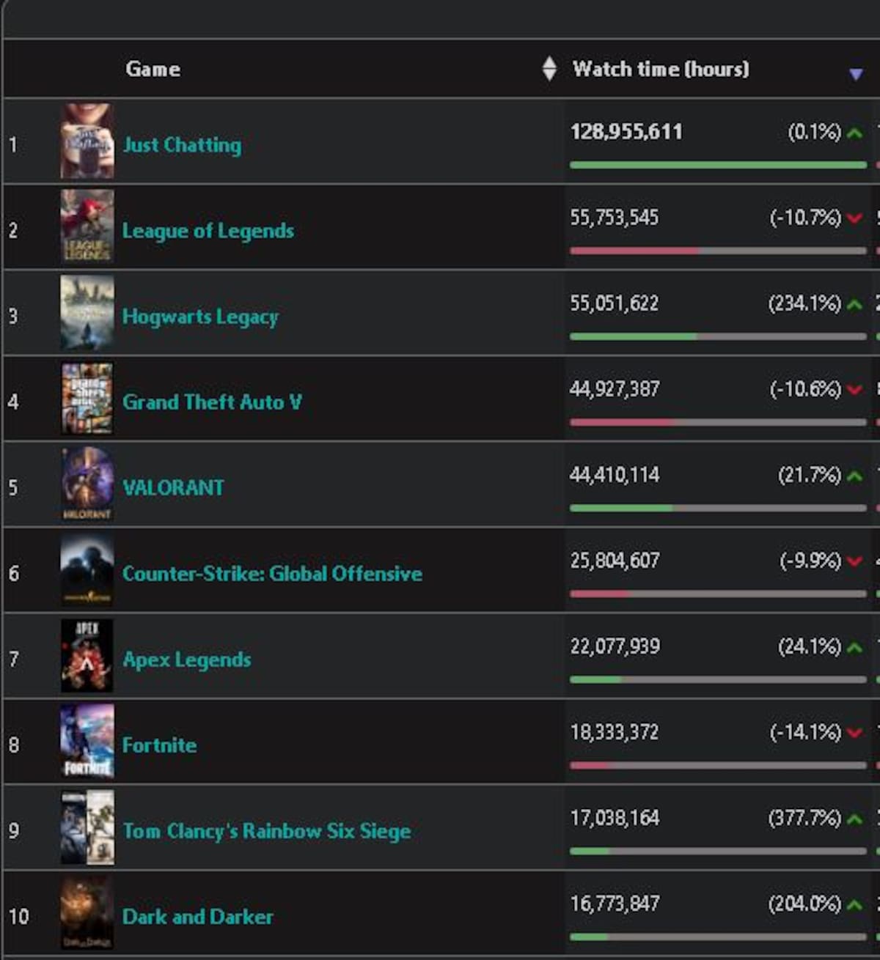880x960 pixels.
Task: Click the Watch time descending sort arrow
Action: tap(855, 73)
